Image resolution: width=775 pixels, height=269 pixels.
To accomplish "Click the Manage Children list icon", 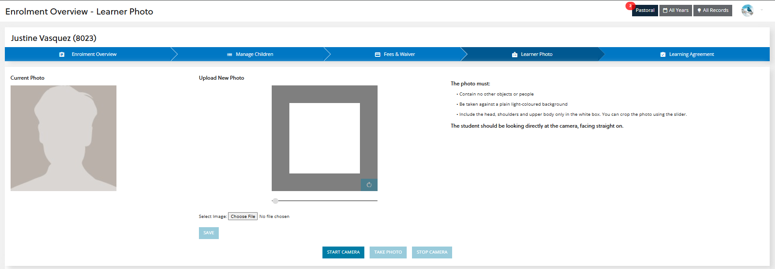I will click(229, 55).
